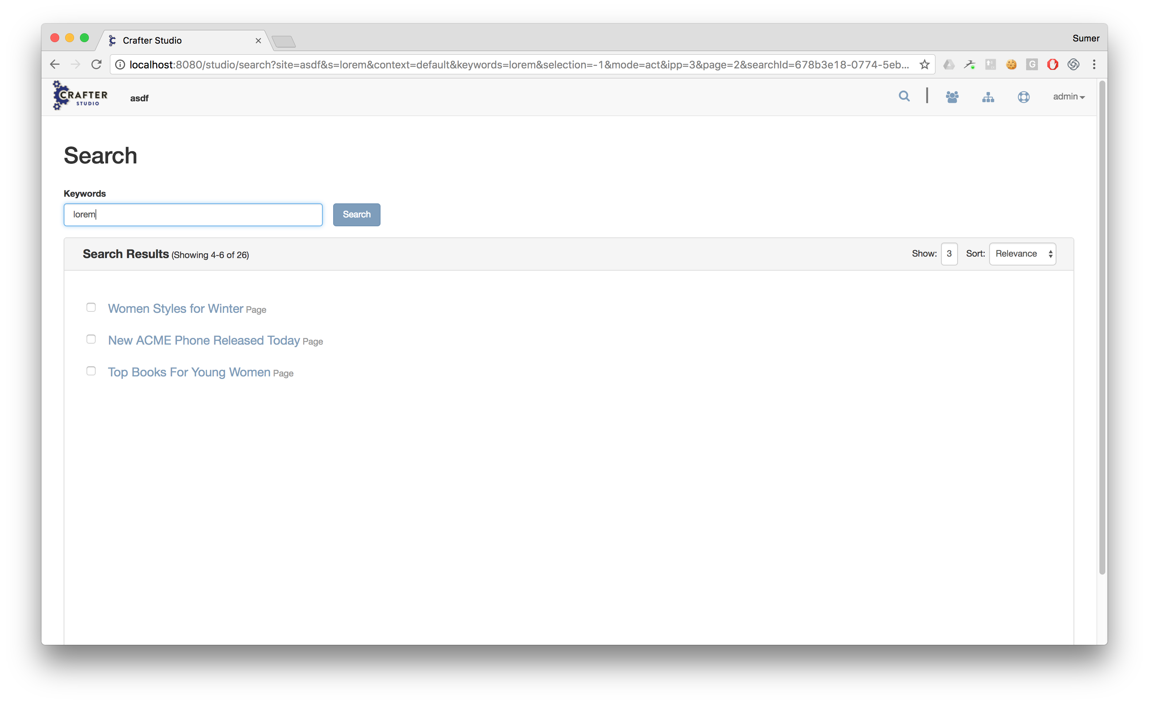Click the asdf site name link
This screenshot has width=1149, height=704.
coord(139,98)
